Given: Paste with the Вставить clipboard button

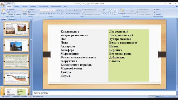Looking at the screenshot, I should click(4, 12).
